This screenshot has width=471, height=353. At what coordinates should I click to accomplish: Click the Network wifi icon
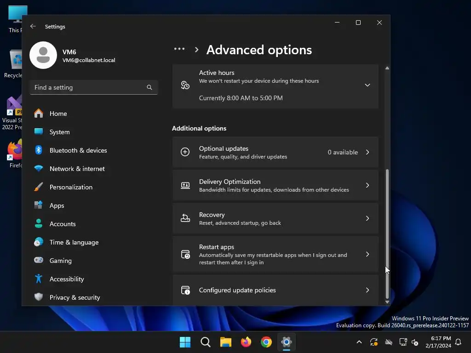coord(39,168)
